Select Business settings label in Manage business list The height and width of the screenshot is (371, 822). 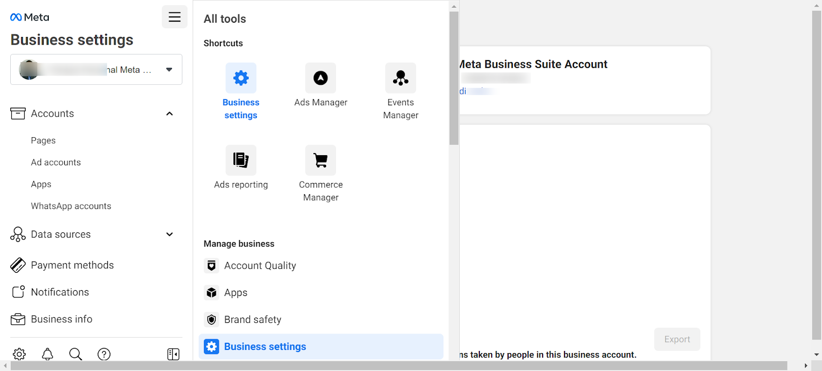pos(265,347)
